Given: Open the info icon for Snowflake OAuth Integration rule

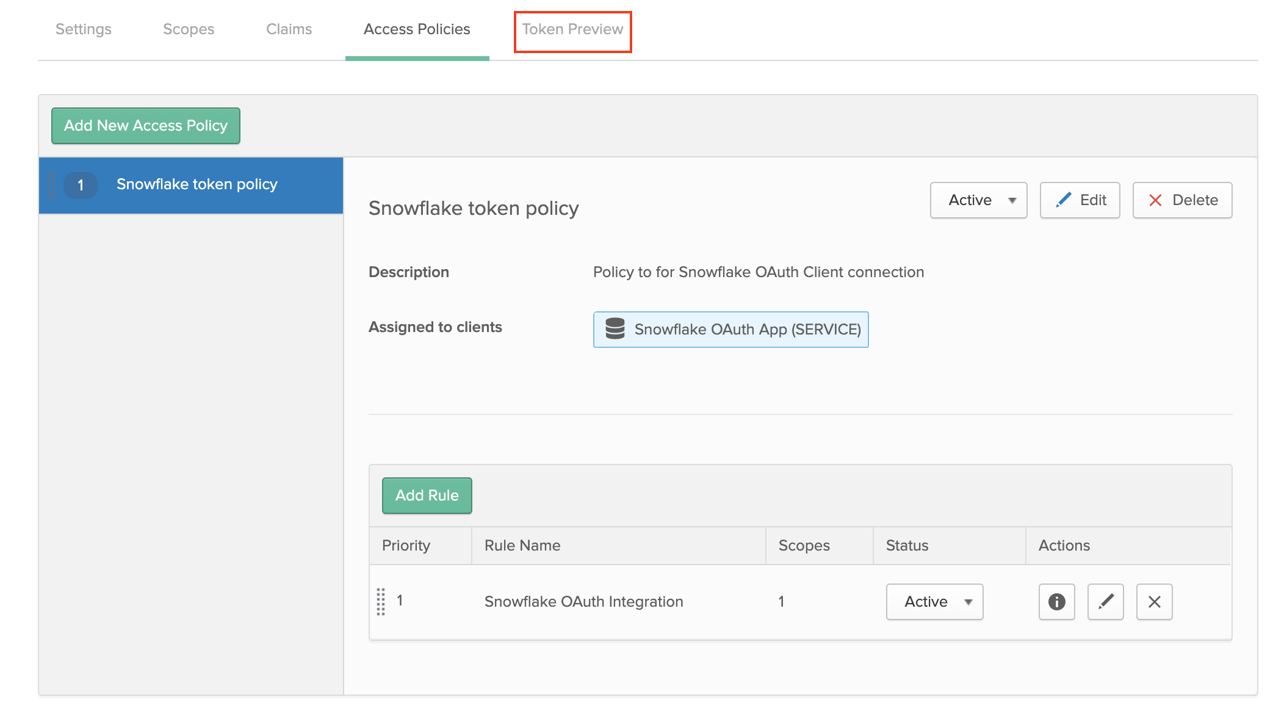Looking at the screenshot, I should 1056,602.
